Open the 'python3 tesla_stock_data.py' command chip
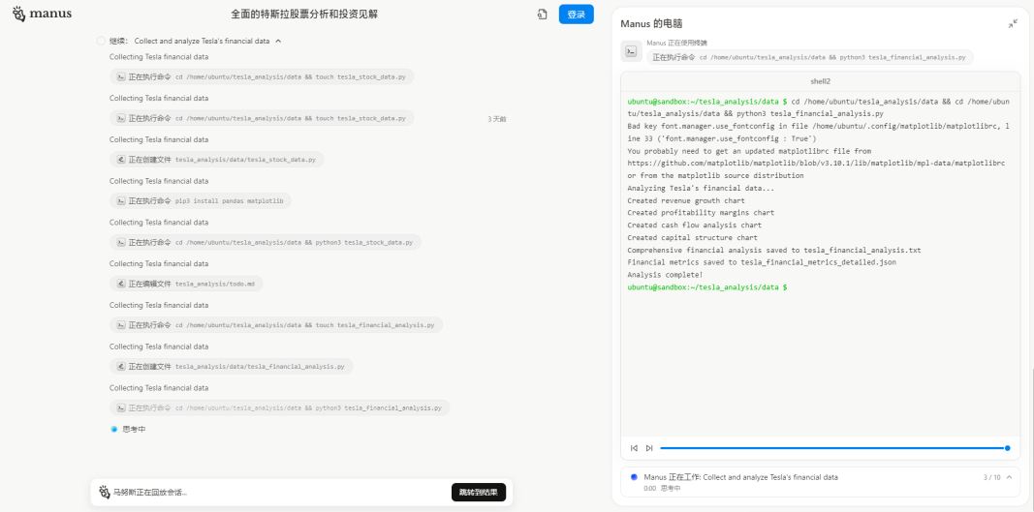Image resolution: width=1034 pixels, height=512 pixels. [266, 243]
